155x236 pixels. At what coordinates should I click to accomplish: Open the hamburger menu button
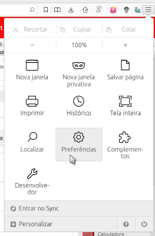148,10
